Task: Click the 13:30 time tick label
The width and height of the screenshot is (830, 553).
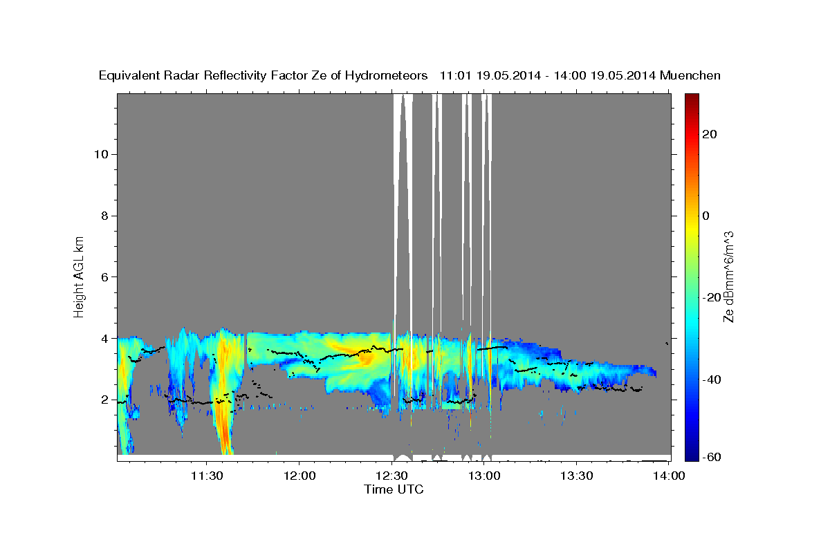Action: [577, 476]
